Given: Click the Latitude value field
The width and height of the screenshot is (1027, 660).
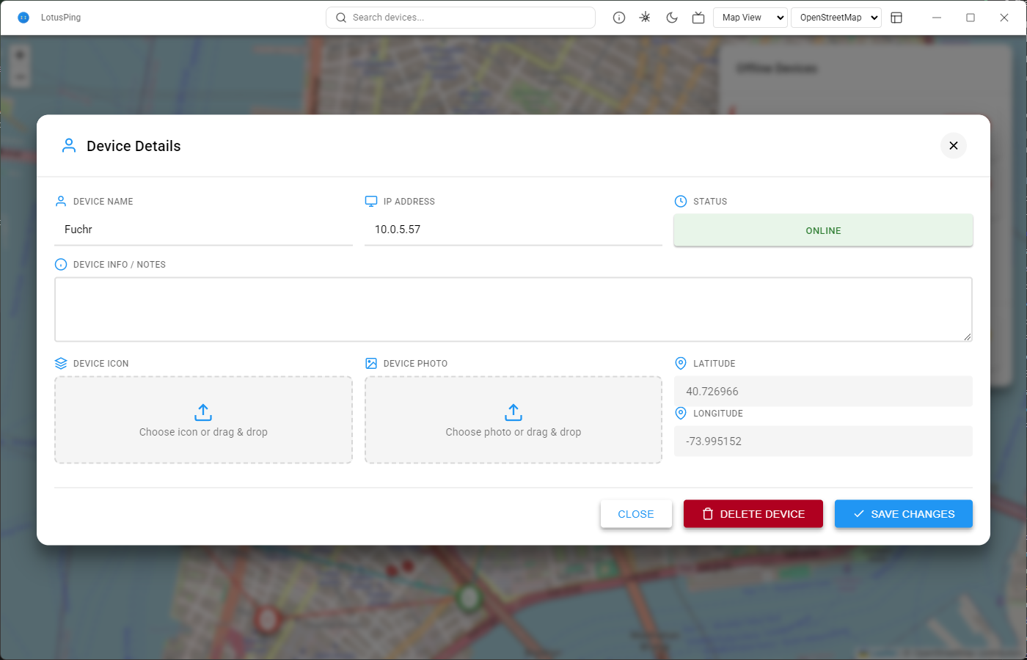Looking at the screenshot, I should pos(823,392).
